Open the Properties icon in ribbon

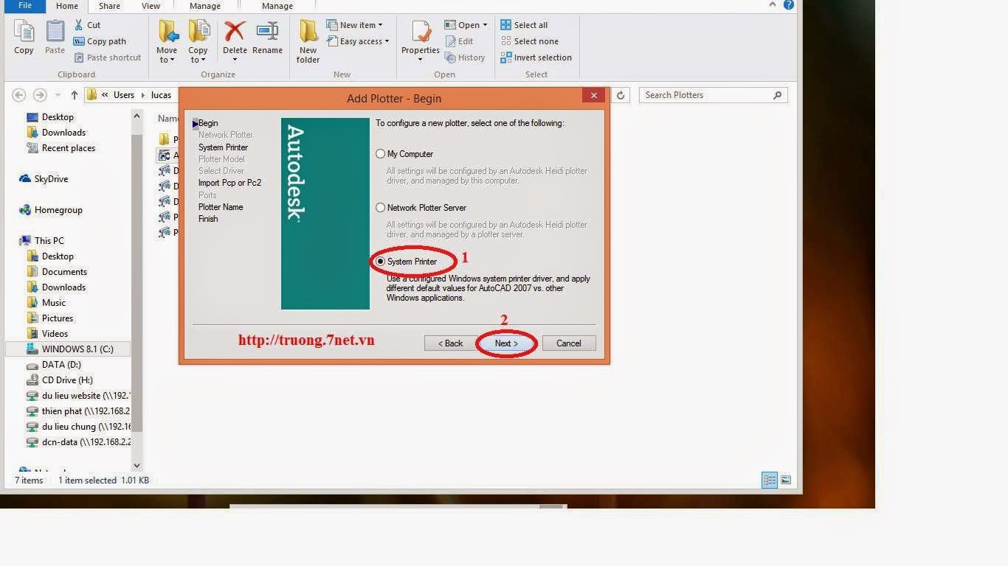click(x=421, y=32)
